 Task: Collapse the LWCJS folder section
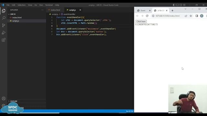pyautogui.click(x=13, y=14)
